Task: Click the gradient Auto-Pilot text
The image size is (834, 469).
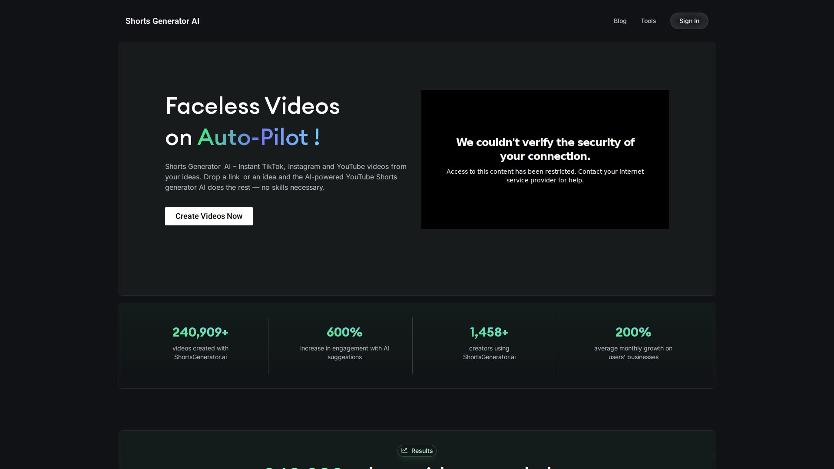Action: (259, 137)
